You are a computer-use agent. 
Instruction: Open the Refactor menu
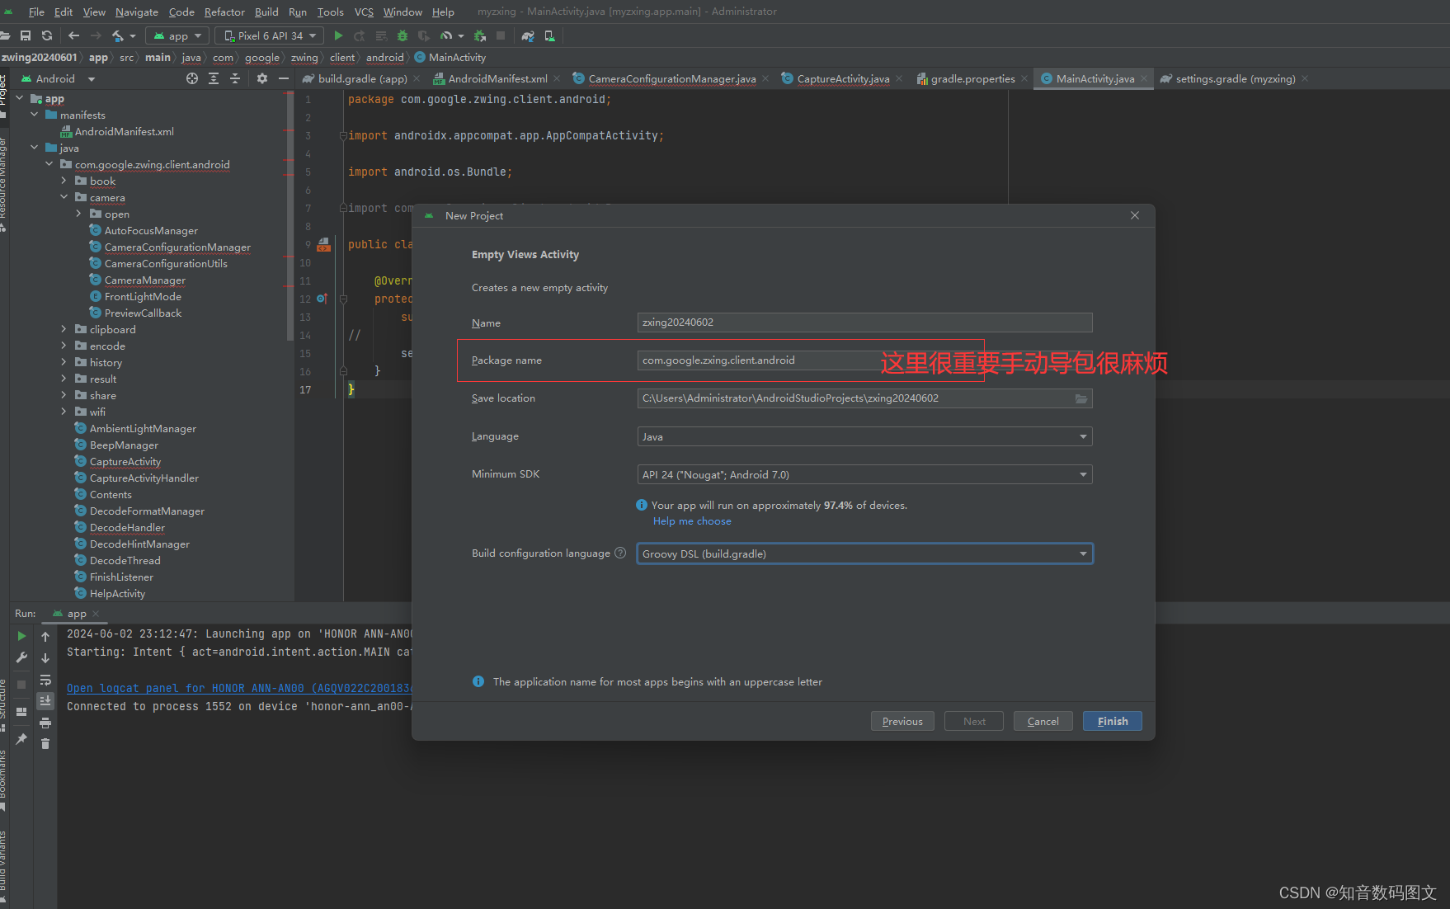click(x=224, y=12)
